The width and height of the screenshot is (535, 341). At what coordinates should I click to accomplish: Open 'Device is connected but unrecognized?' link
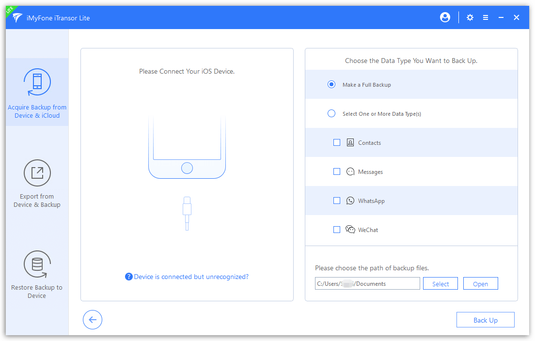point(191,277)
